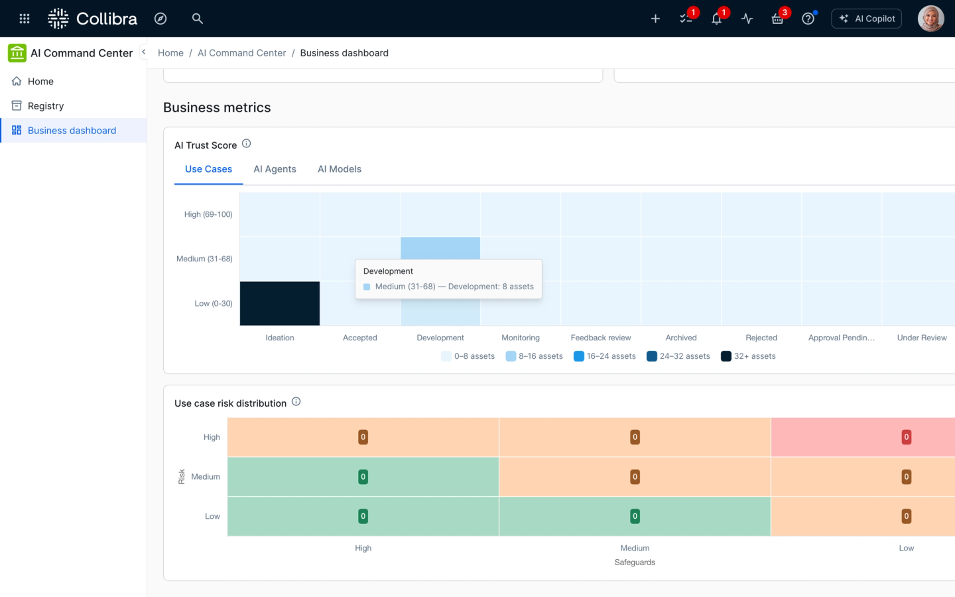Toggle the 8–16 assets legend item
The height and width of the screenshot is (597, 955).
[534, 356]
